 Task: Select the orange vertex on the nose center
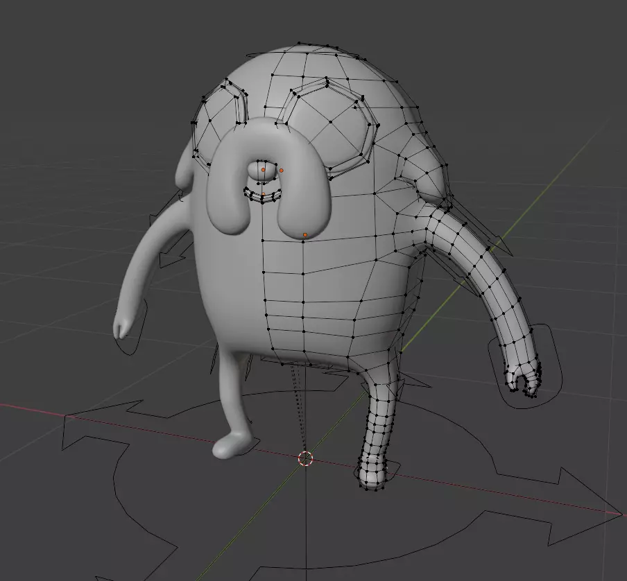click(x=263, y=170)
